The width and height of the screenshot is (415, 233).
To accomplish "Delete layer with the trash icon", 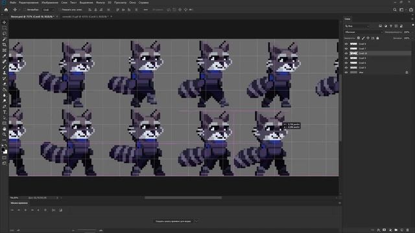I will coord(408,230).
